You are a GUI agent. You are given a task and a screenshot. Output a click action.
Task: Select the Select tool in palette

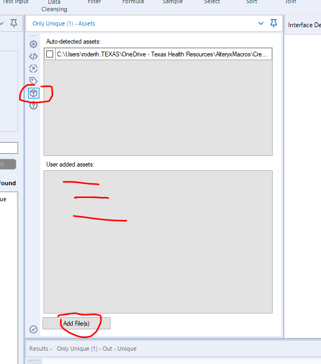(x=212, y=2)
